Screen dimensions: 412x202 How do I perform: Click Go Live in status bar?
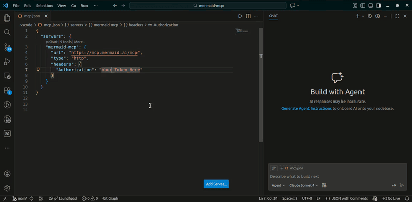391,198
